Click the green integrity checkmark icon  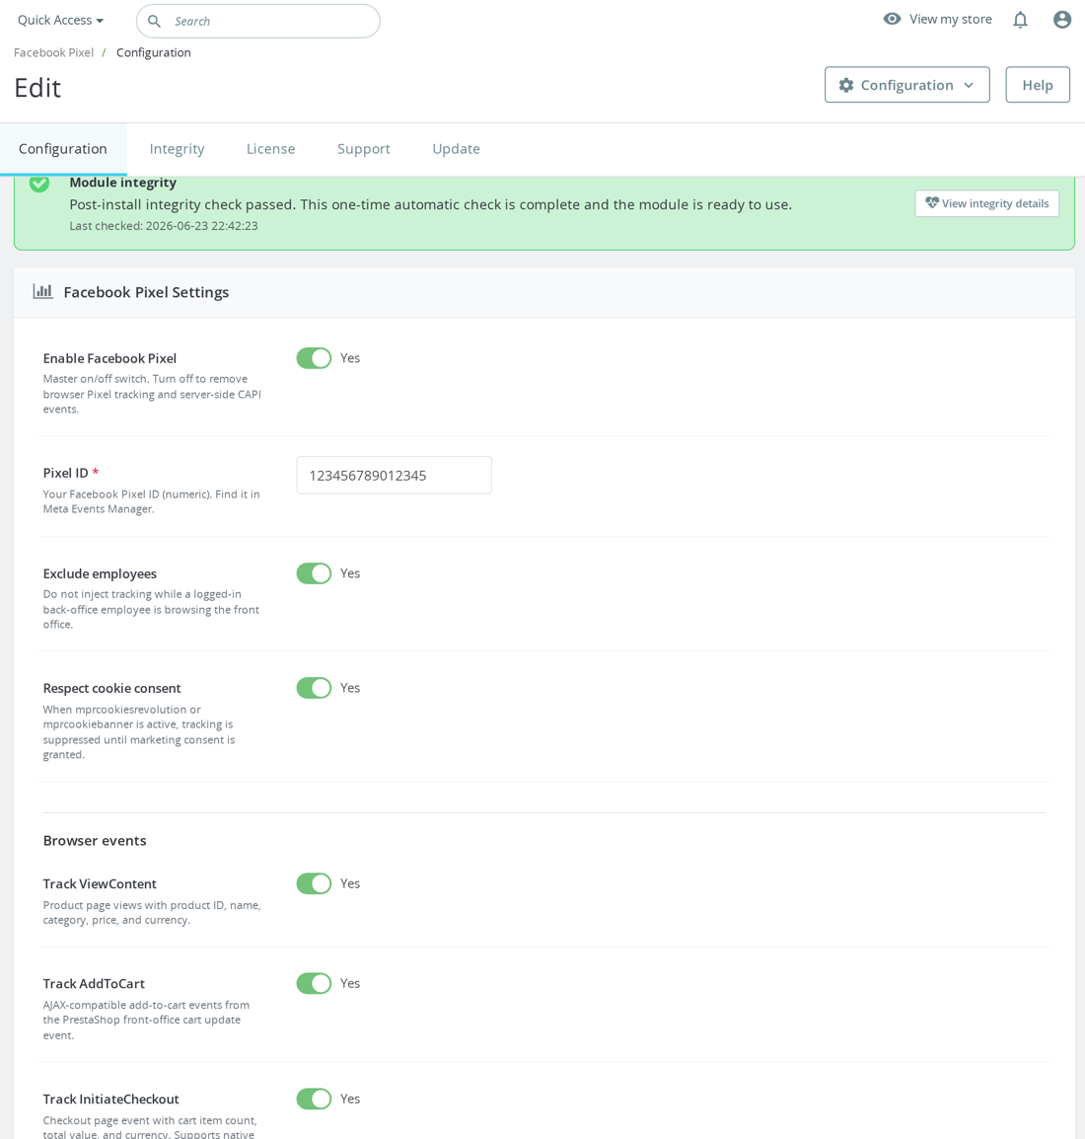coord(39,183)
